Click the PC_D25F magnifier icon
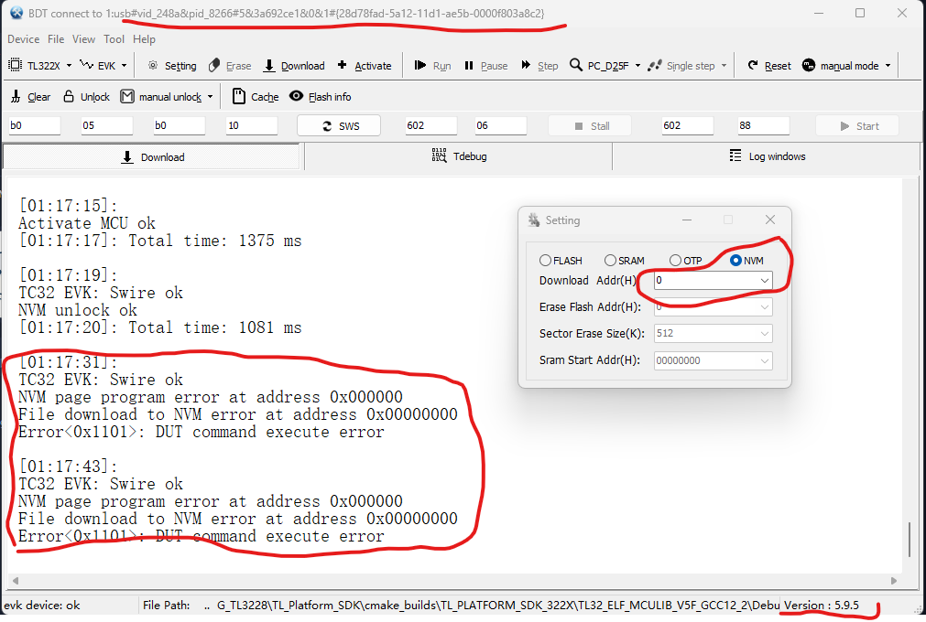Screen dimensions: 926x622 [x=576, y=65]
